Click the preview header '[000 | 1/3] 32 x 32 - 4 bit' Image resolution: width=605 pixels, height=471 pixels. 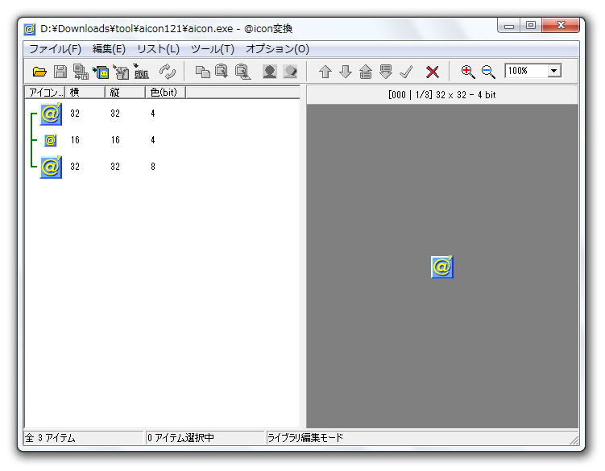point(441,95)
